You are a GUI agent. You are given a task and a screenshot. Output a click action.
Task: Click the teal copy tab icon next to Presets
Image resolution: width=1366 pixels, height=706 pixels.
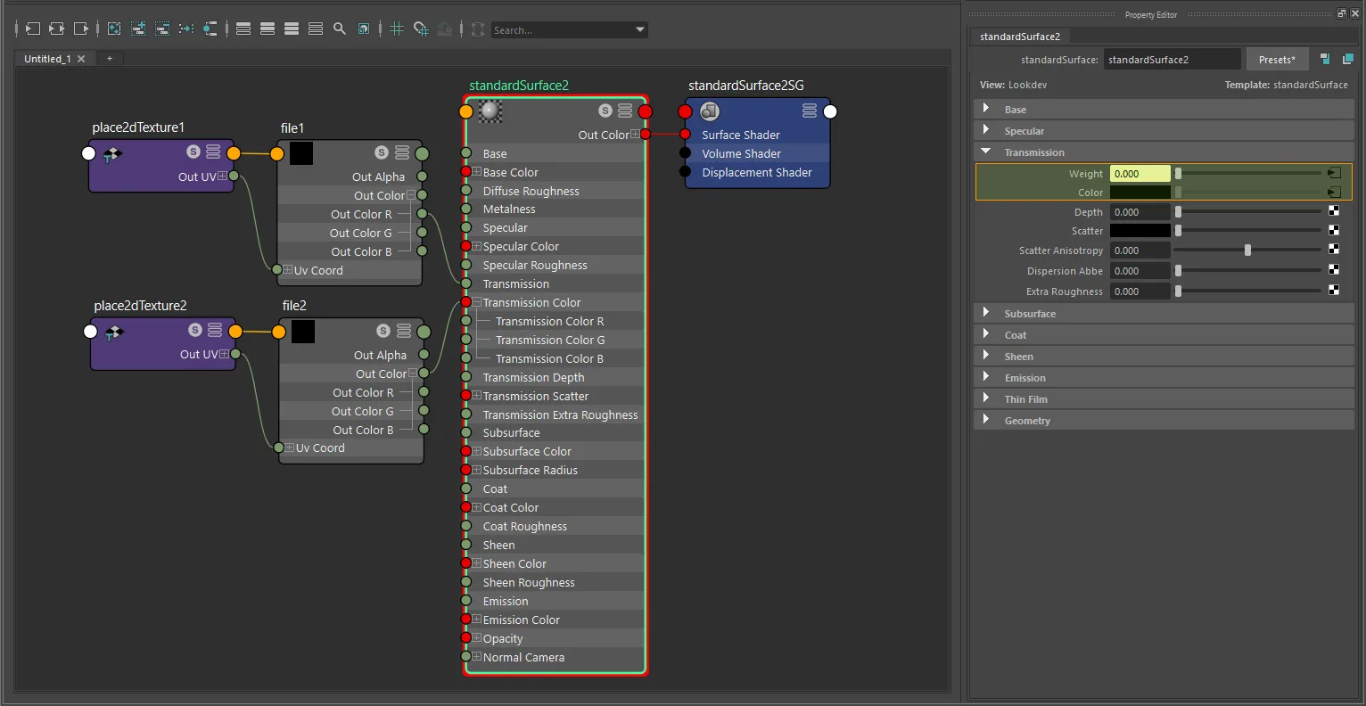[1325, 59]
